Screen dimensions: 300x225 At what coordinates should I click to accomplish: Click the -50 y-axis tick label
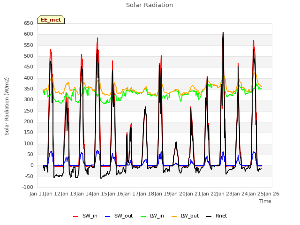29,176
